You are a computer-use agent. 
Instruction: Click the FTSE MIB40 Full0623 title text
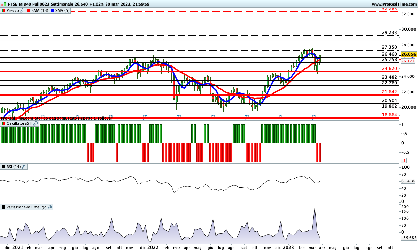[x=30, y=4]
